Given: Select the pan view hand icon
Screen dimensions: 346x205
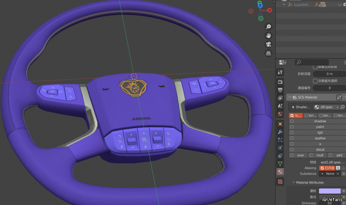Looking at the screenshot, I should 268,36.
